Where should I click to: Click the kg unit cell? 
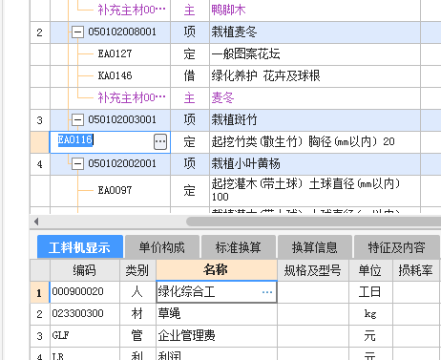[x=370, y=314]
